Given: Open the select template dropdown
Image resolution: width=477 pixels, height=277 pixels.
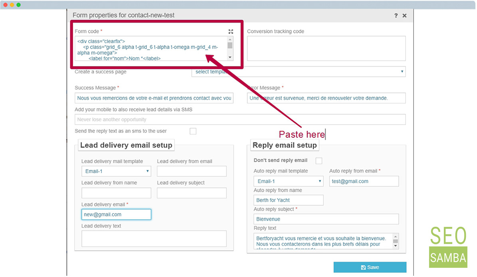Looking at the screenshot, I should (x=298, y=72).
